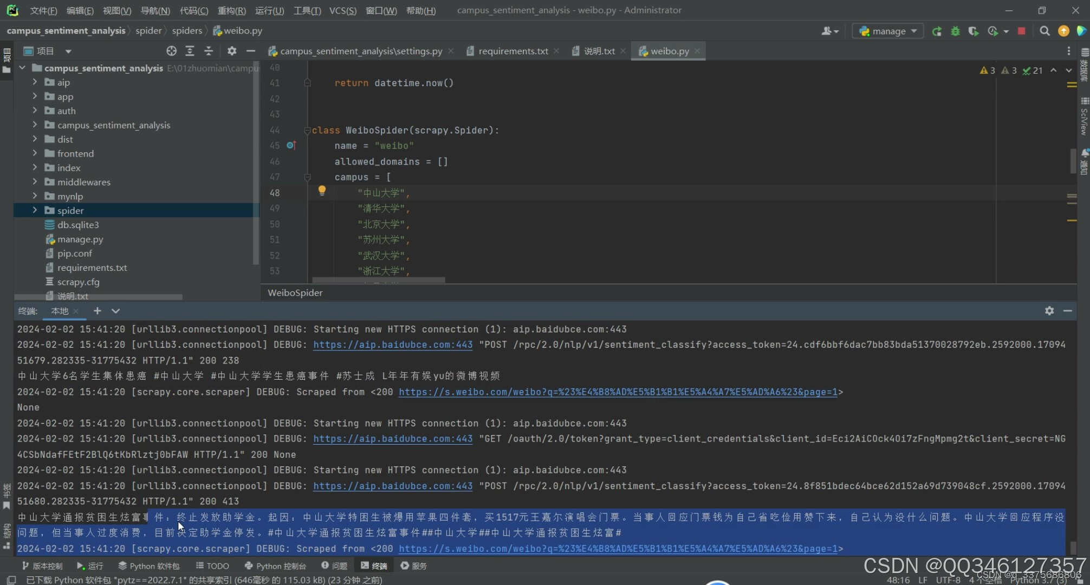Open the VCS(S) menu
Viewport: 1090px width, 585px height.
click(342, 10)
